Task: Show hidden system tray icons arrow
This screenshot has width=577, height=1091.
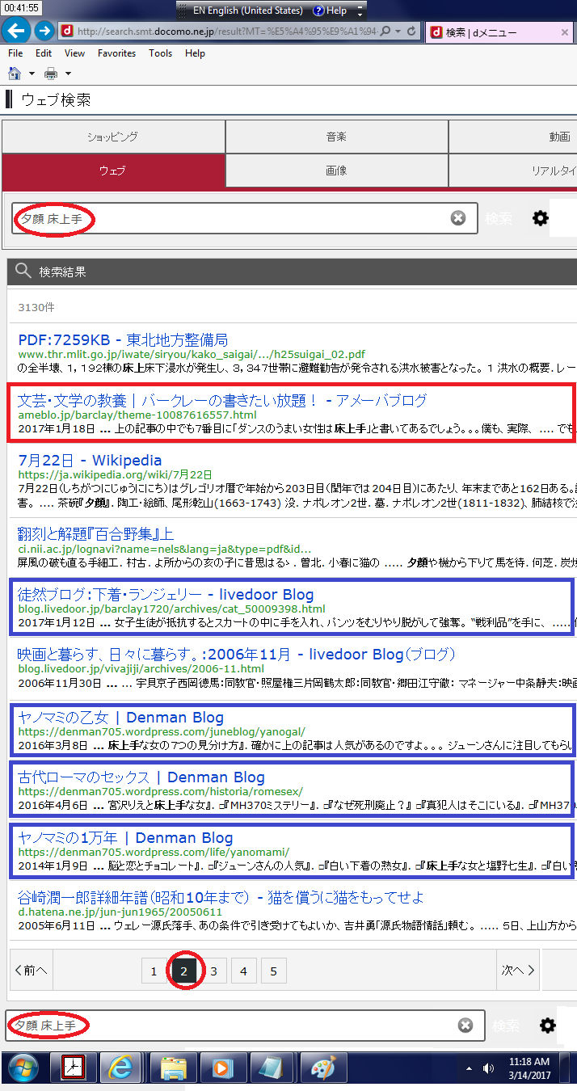Action: tap(470, 1068)
